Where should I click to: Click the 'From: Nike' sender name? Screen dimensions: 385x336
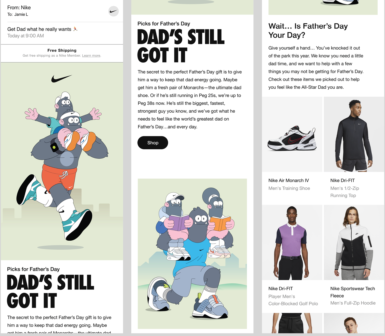click(x=19, y=8)
